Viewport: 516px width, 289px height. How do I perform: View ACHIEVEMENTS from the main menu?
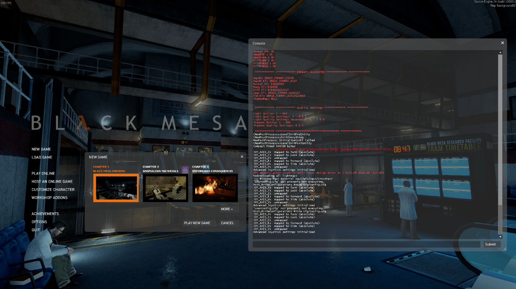click(45, 213)
